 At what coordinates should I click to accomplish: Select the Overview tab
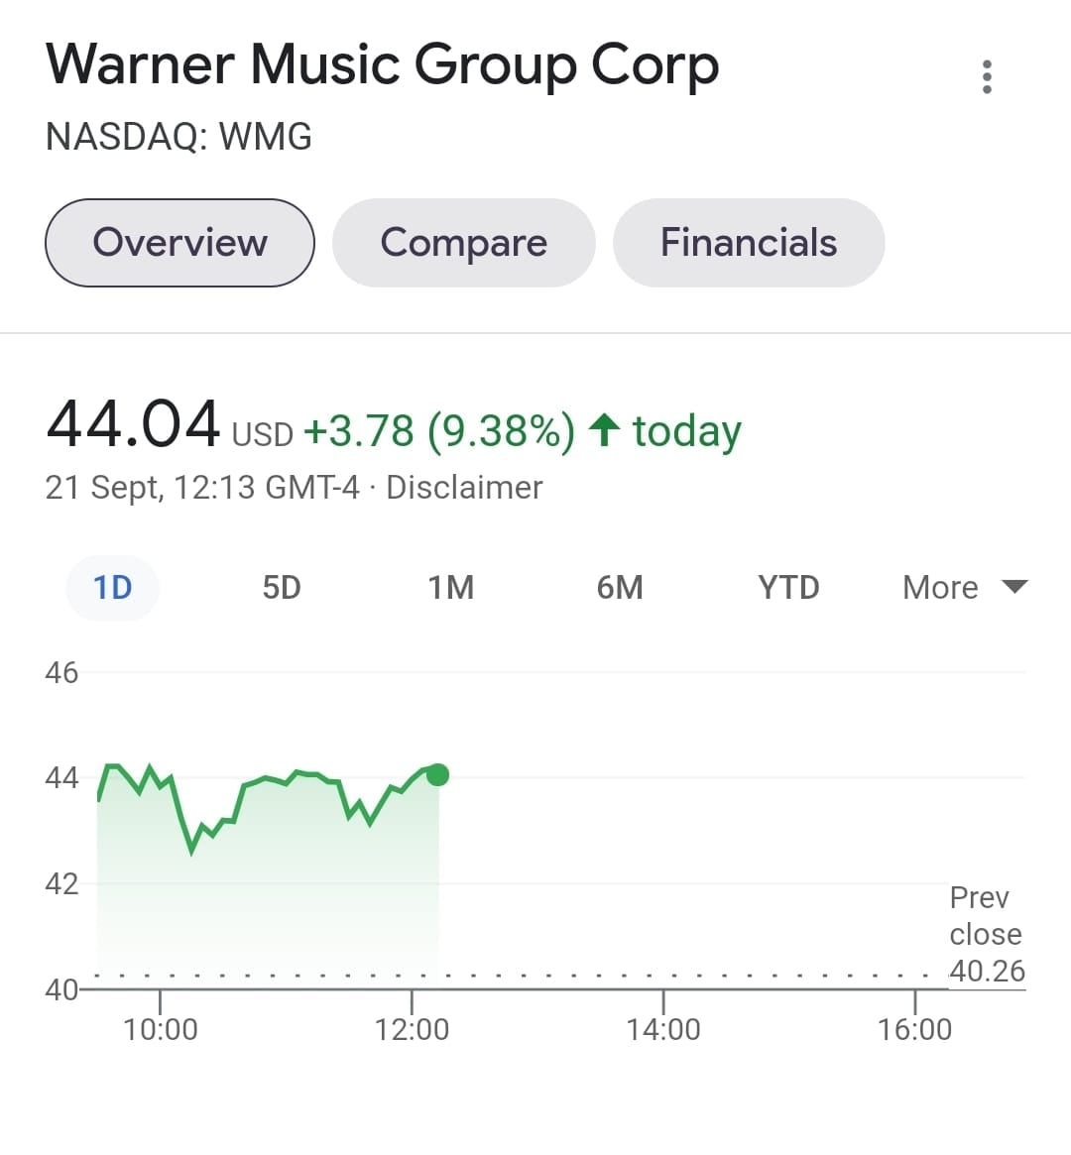(x=179, y=243)
